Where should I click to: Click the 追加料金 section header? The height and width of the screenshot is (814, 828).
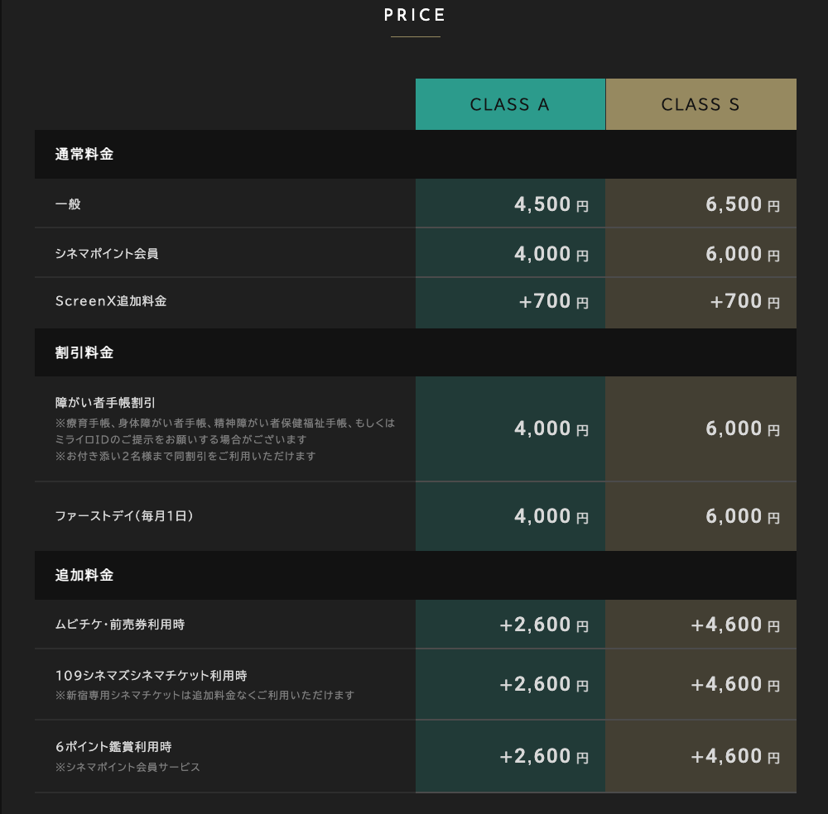[84, 575]
